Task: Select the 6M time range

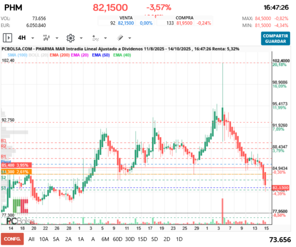Action: [105, 239]
